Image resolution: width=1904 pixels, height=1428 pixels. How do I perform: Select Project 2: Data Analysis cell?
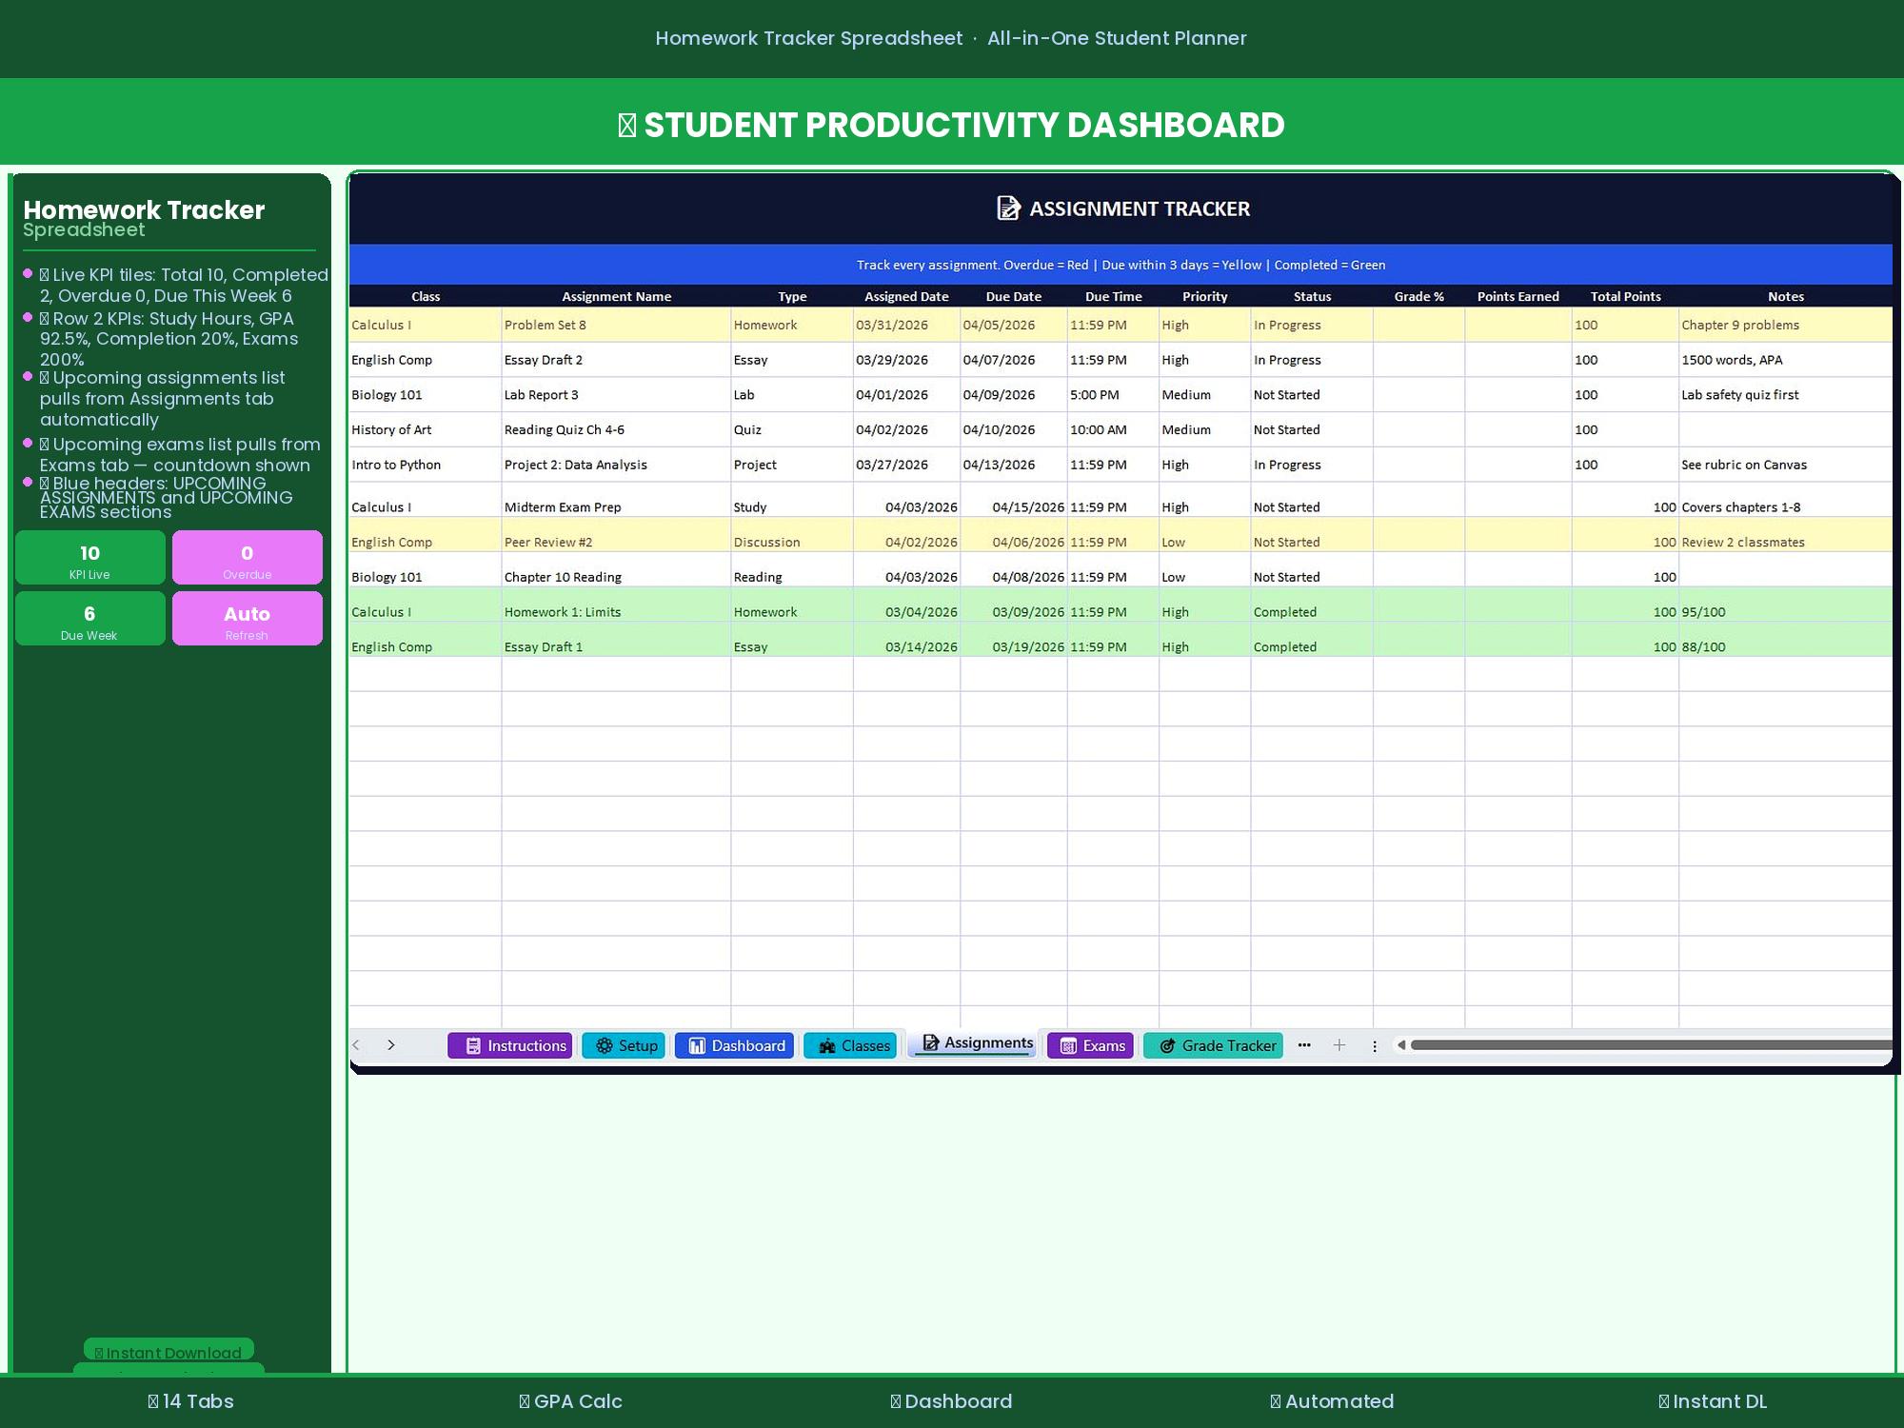click(616, 465)
